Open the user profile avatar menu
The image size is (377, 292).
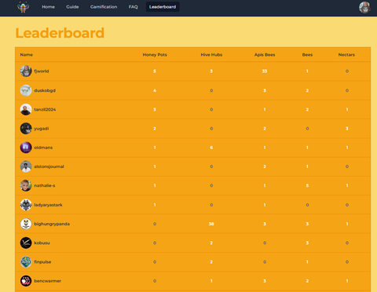tap(364, 7)
